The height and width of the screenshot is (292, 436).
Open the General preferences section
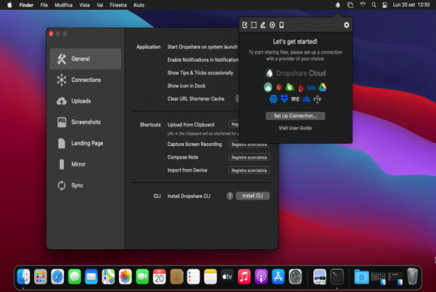tap(85, 58)
